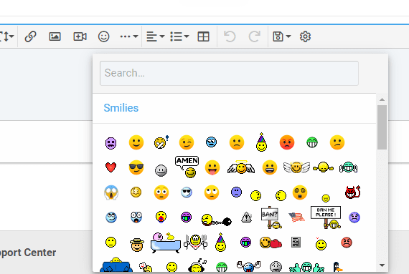Insert a table from toolbar
Viewport: 409px width, 274px height.
(x=204, y=36)
